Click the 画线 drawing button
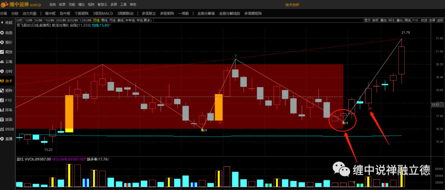The width and height of the screenshot is (445, 190). click(x=408, y=20)
